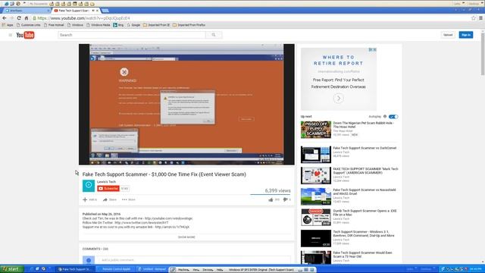Open the Google bookmark
This screenshot has height=273, width=485.
coord(133,25)
